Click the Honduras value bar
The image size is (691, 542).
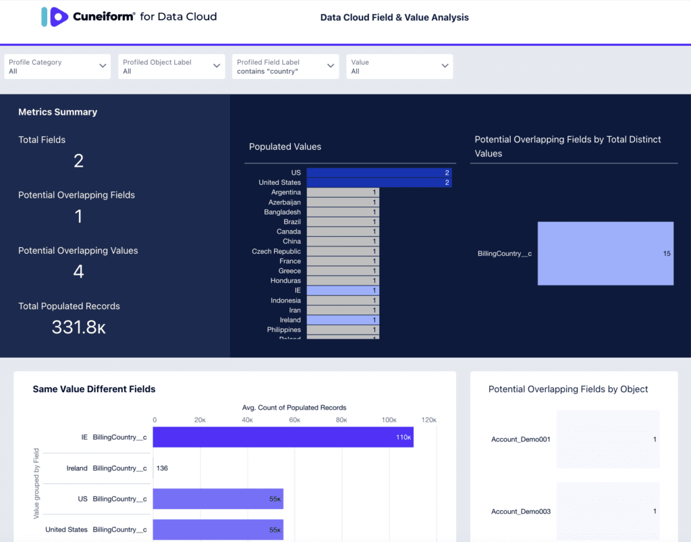(343, 280)
